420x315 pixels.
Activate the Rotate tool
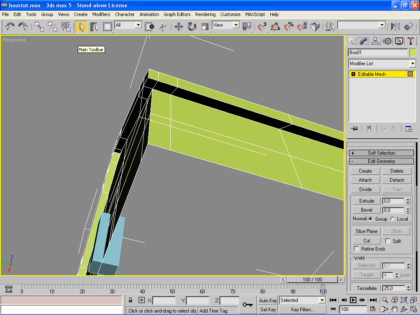click(x=192, y=27)
